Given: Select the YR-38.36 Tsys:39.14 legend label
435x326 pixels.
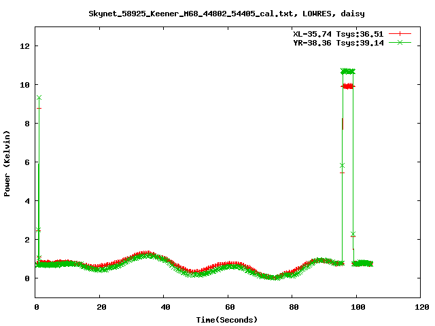Looking at the screenshot, I should point(338,43).
